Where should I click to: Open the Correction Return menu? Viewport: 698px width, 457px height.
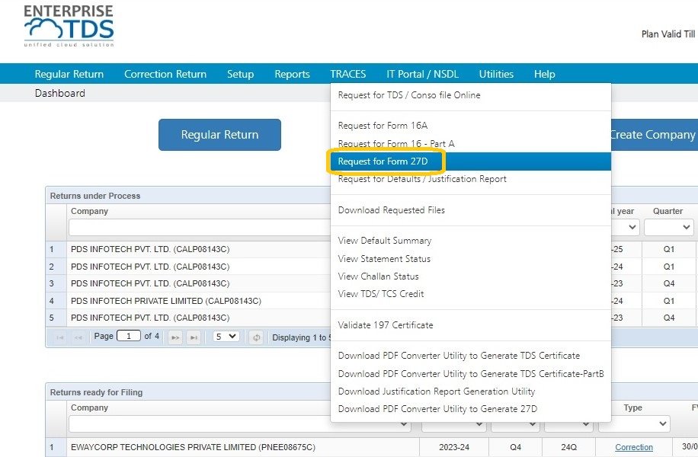point(165,74)
